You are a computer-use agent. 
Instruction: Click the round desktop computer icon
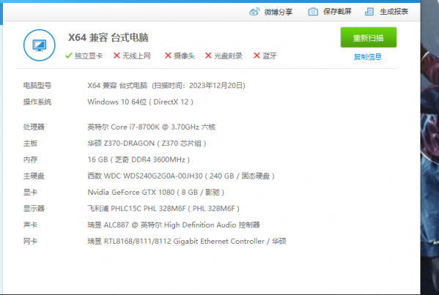(x=39, y=45)
